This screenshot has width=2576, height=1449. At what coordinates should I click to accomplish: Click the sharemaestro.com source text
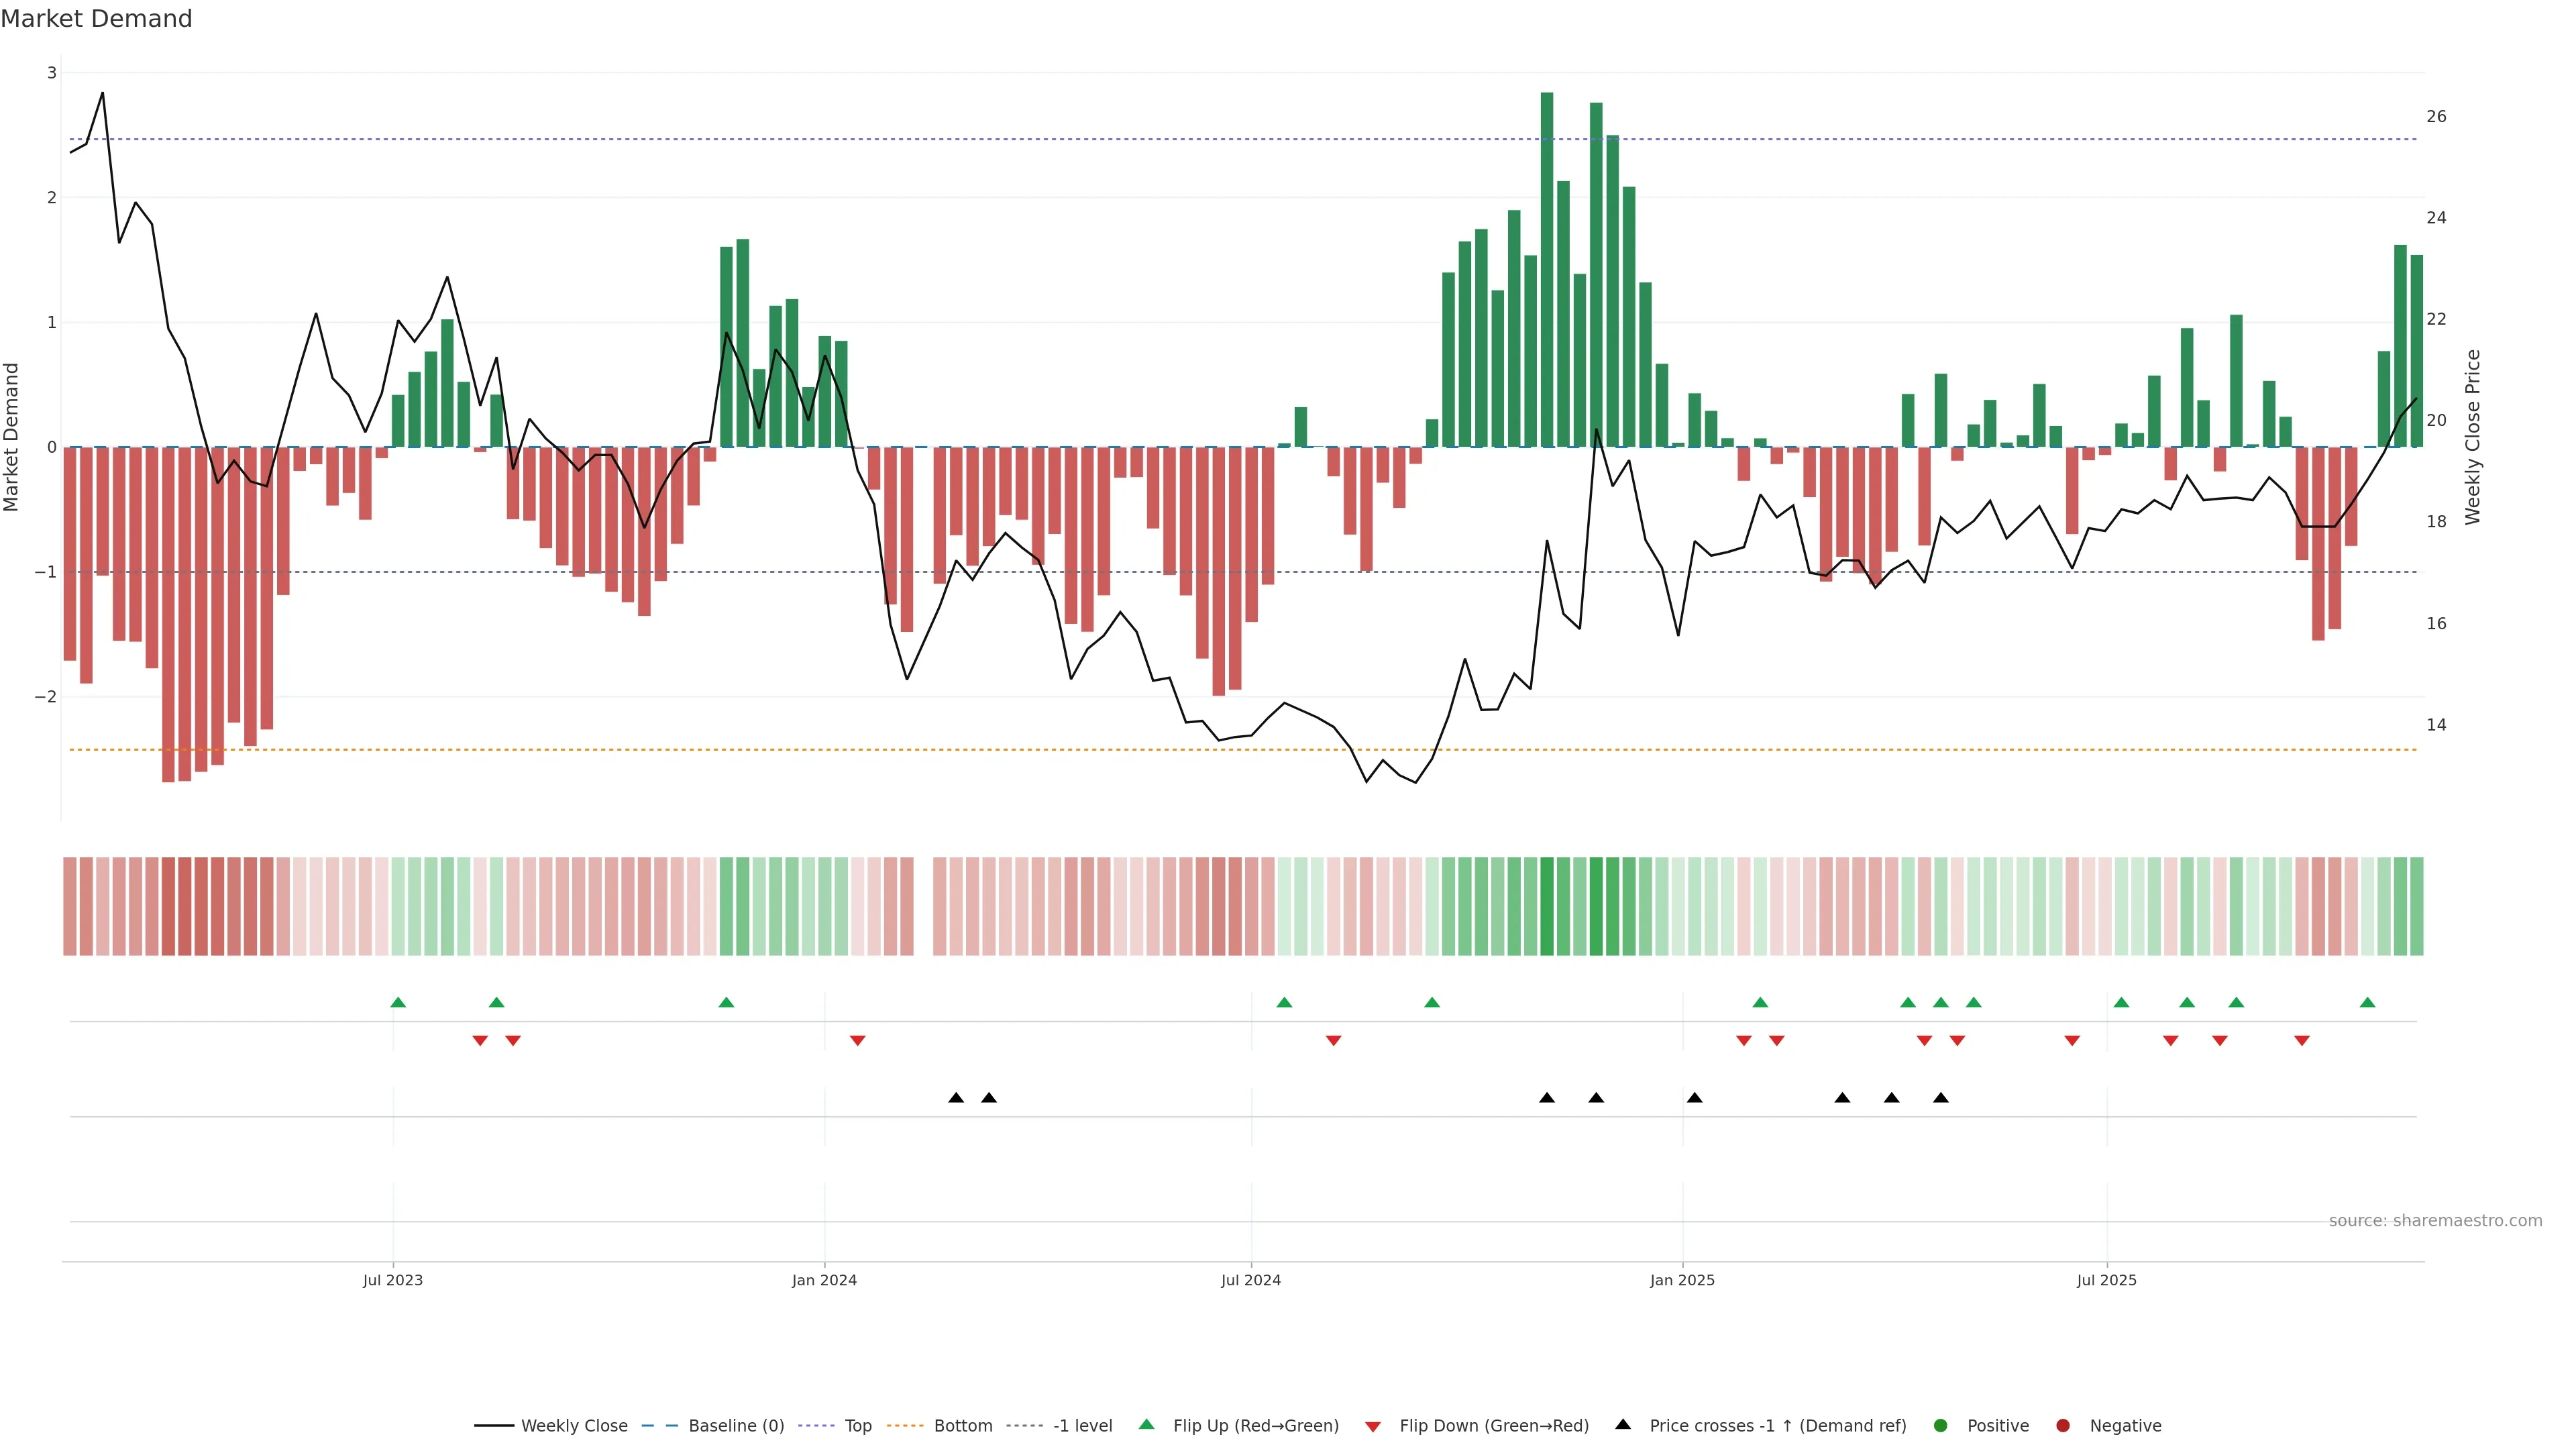pos(2435,1221)
